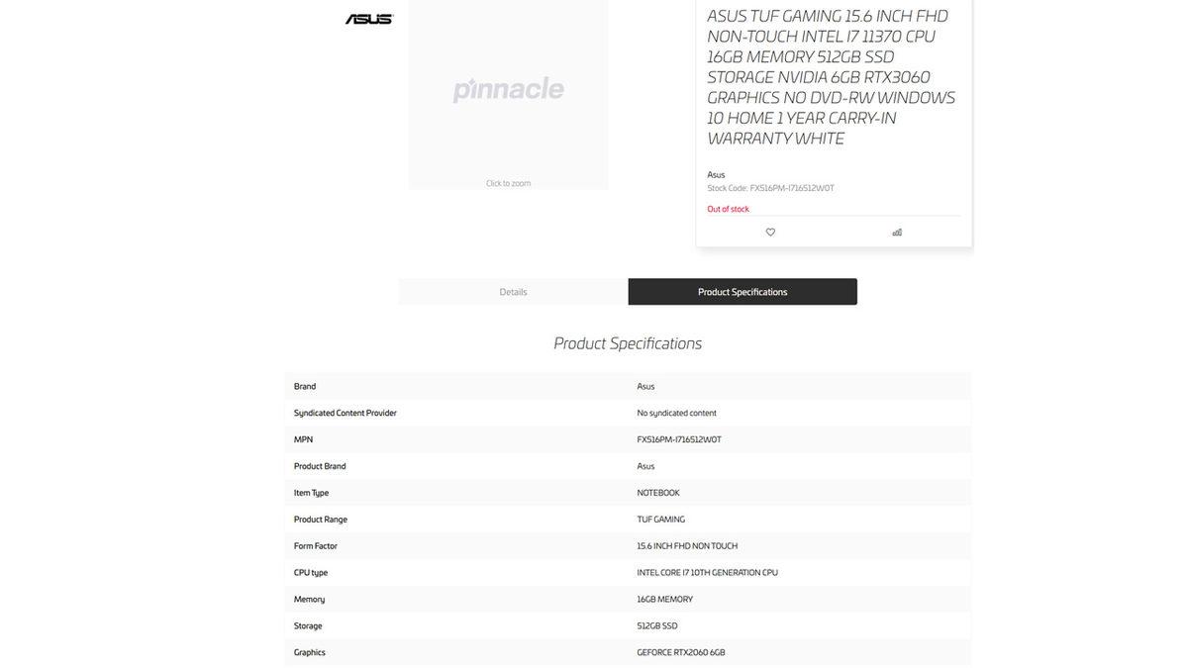This screenshot has height=668, width=1188.
Task: Click the NOTEBOOK item type value
Action: (x=658, y=493)
